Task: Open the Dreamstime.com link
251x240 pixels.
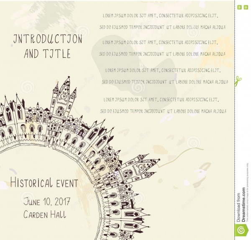Action: click(x=243, y=209)
